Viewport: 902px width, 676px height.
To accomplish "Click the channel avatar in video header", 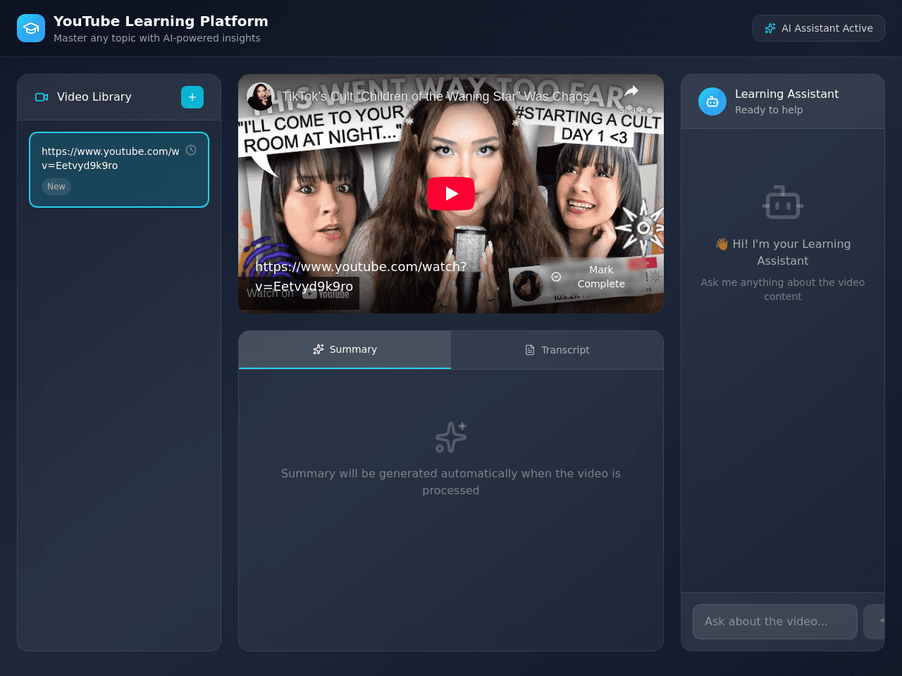I will 261,96.
